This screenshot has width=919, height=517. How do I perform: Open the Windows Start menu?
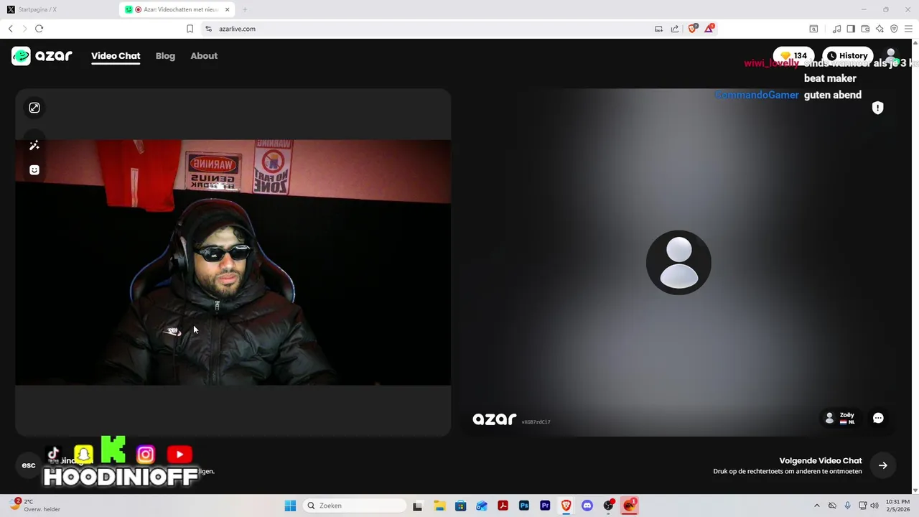coord(290,506)
